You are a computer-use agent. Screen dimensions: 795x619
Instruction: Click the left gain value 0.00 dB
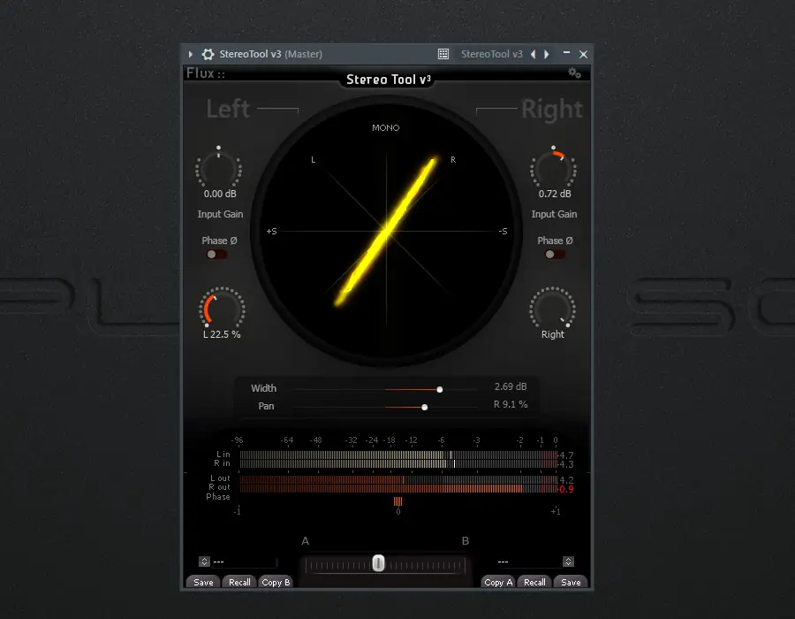pos(220,194)
